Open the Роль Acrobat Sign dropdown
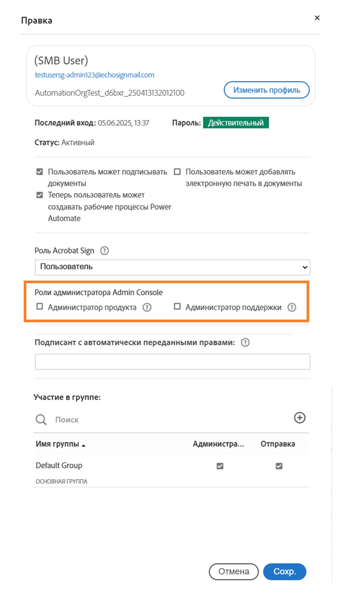The width and height of the screenshot is (344, 609). pyautogui.click(x=172, y=267)
